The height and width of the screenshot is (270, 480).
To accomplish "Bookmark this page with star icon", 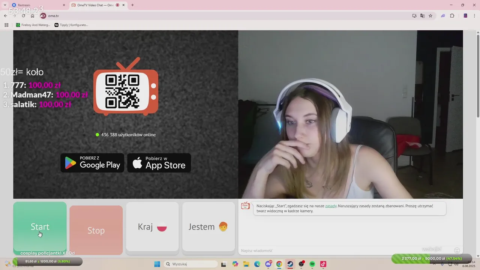I will click(x=430, y=16).
